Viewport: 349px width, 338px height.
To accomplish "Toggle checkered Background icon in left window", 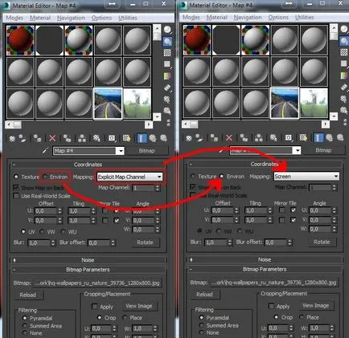I will point(167,53).
